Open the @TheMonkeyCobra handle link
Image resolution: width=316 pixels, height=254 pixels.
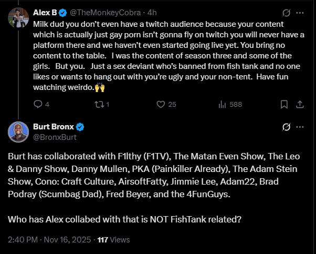(100, 12)
